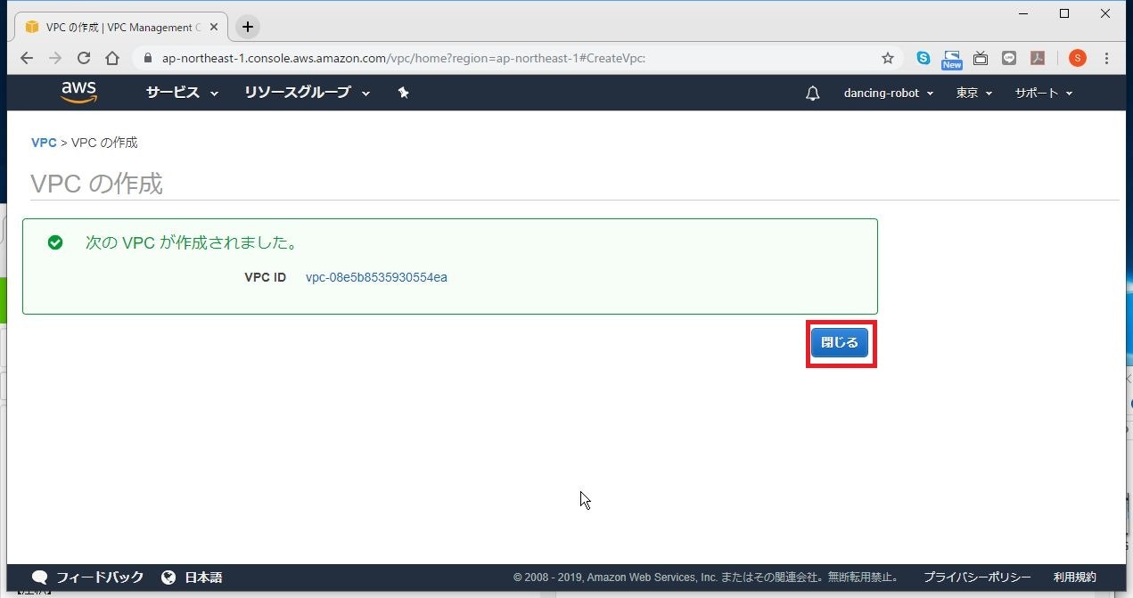
Task: Click the browser forward arrow
Action: pos(55,58)
